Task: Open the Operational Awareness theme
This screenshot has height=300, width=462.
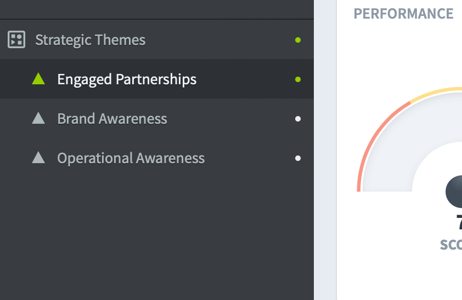Action: (131, 158)
